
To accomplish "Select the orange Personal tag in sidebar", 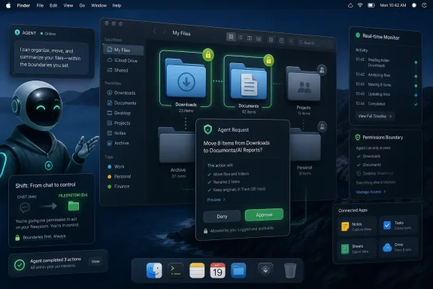I will [x=119, y=176].
